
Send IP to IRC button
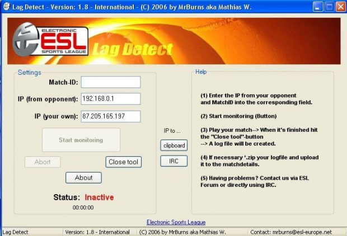pyautogui.click(x=174, y=161)
